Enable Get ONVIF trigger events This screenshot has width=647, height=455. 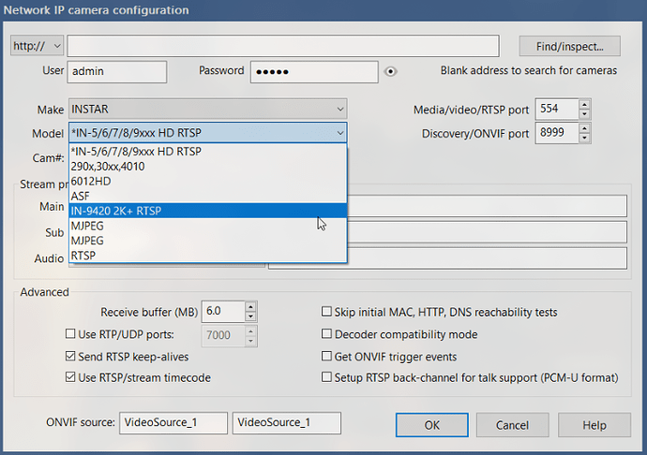(326, 356)
